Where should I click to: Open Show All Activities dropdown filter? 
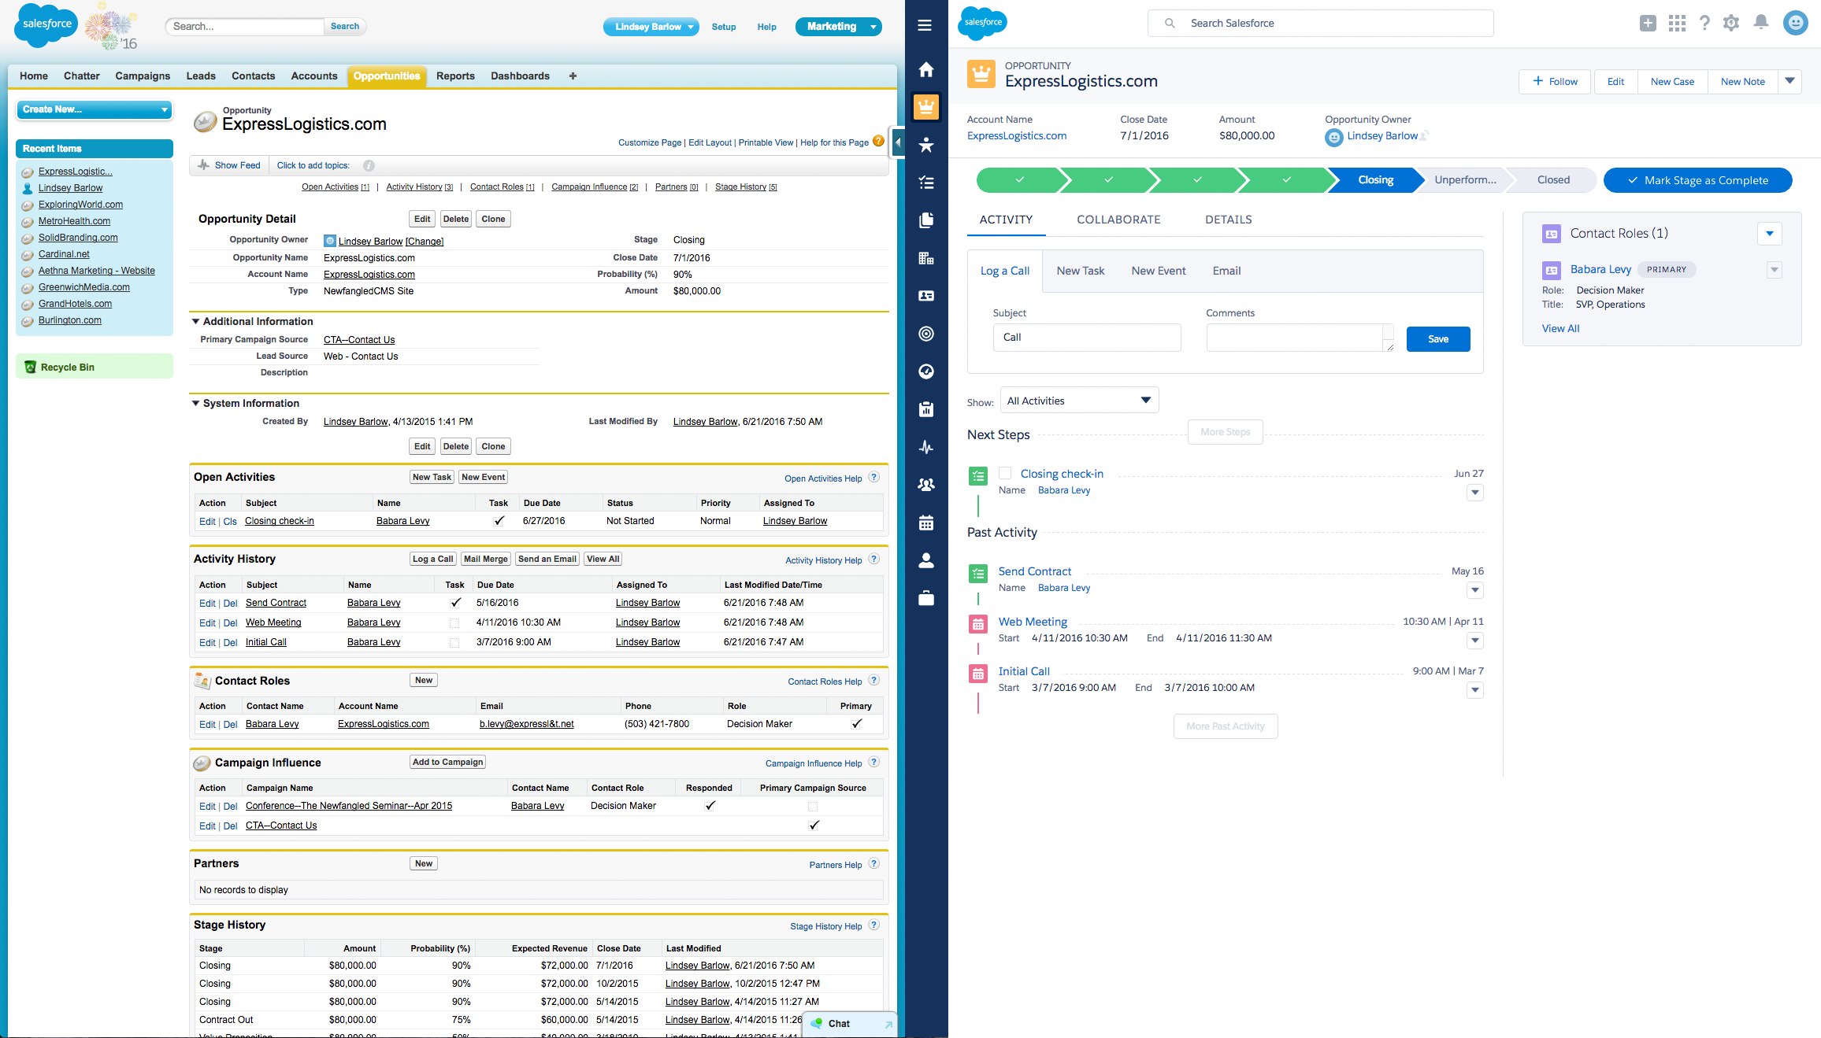click(1077, 400)
